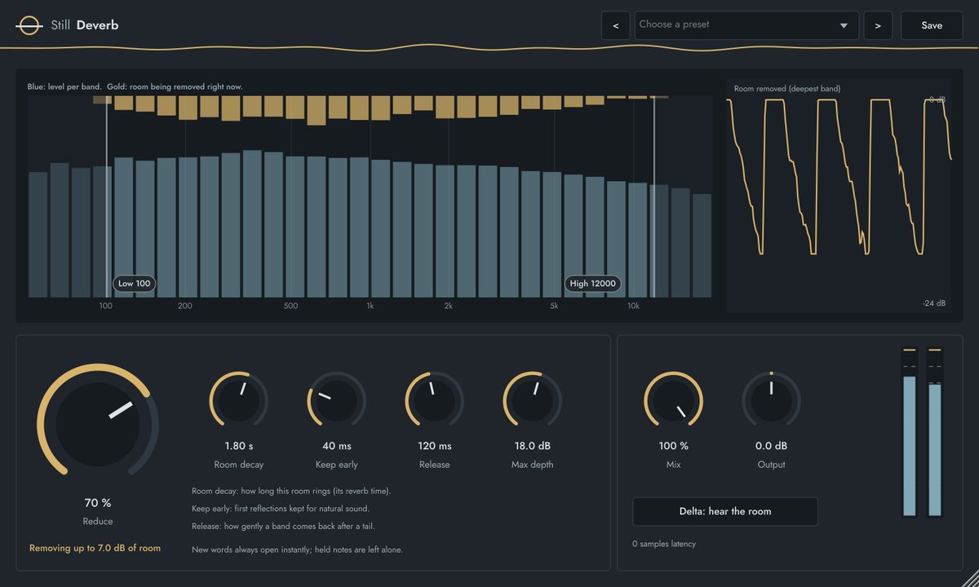Image resolution: width=979 pixels, height=587 pixels.
Task: Click the 2k frequency axis label
Action: pos(448,306)
